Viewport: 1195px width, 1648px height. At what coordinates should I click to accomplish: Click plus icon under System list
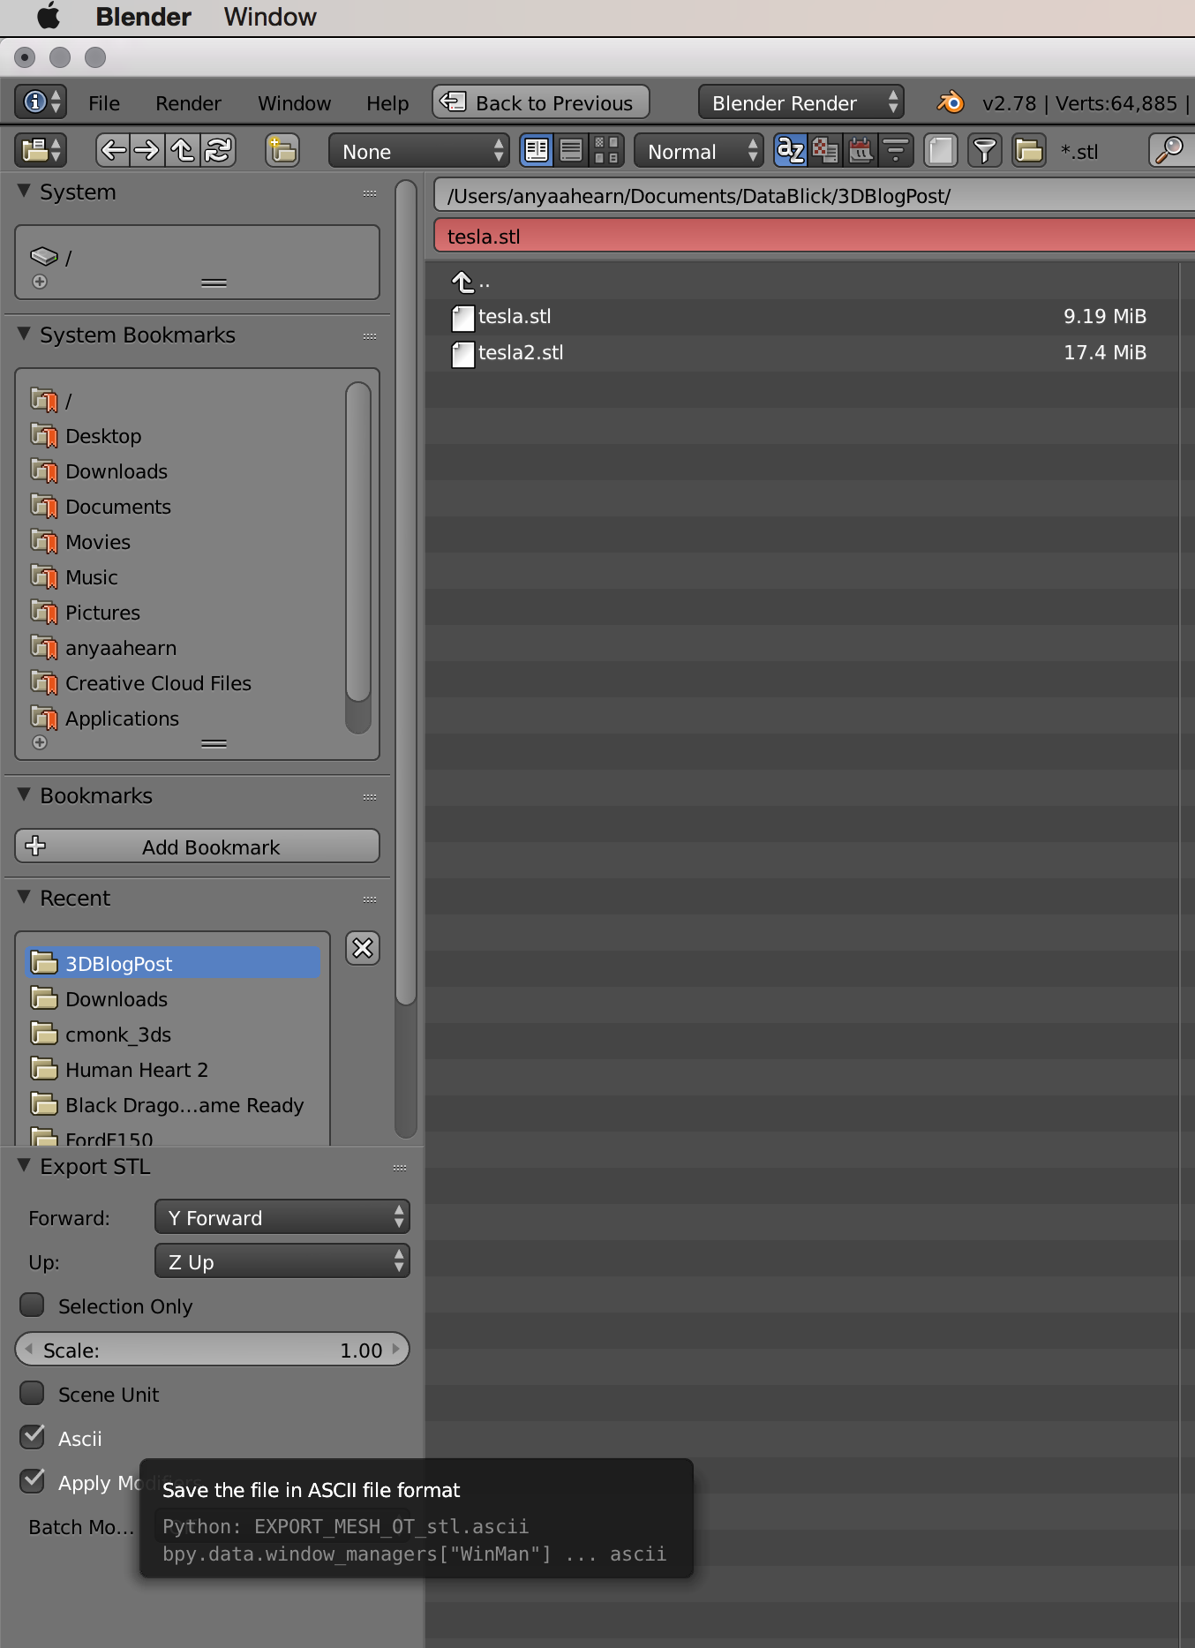[x=40, y=282]
